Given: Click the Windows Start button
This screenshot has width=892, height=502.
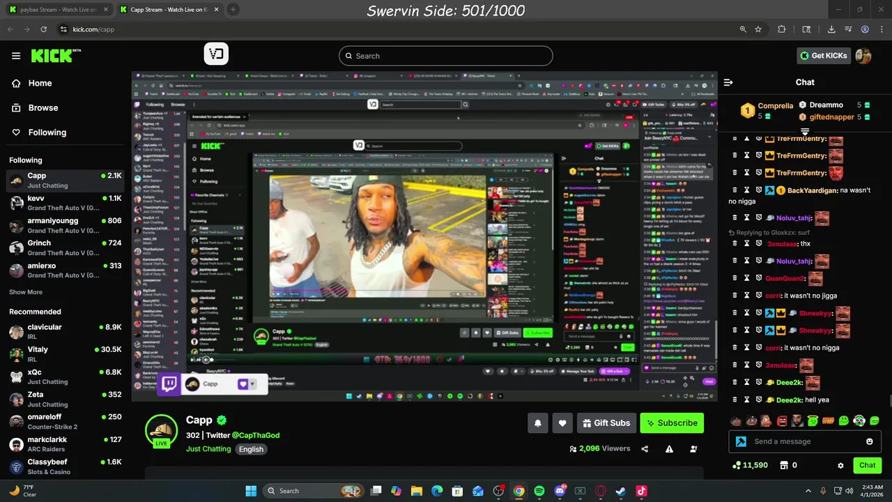Looking at the screenshot, I should point(251,491).
